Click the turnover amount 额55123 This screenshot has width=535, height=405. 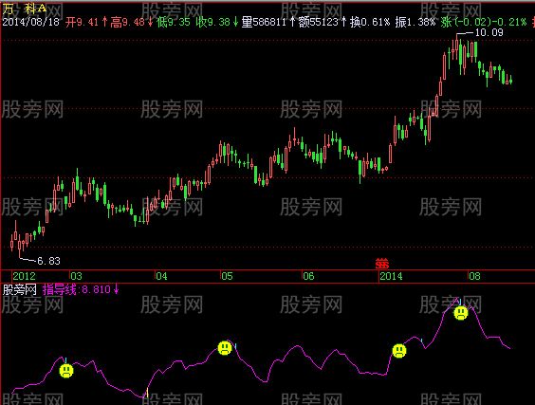(x=318, y=22)
